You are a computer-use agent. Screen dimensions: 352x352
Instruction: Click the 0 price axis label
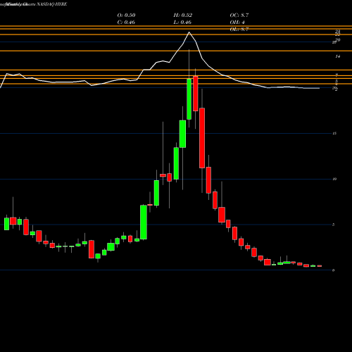click(x=334, y=270)
